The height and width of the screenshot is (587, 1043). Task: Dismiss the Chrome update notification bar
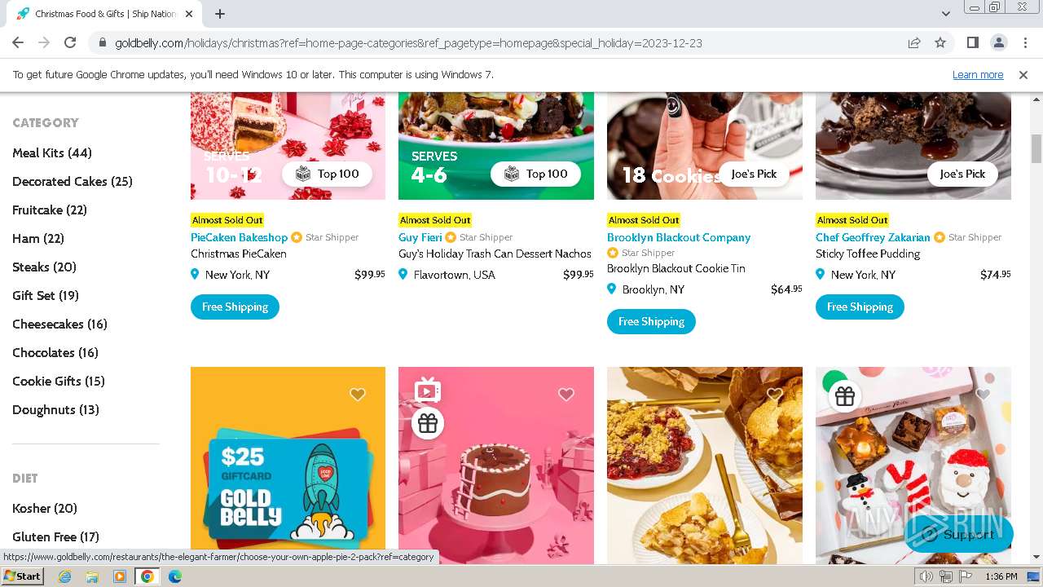[x=1023, y=74]
